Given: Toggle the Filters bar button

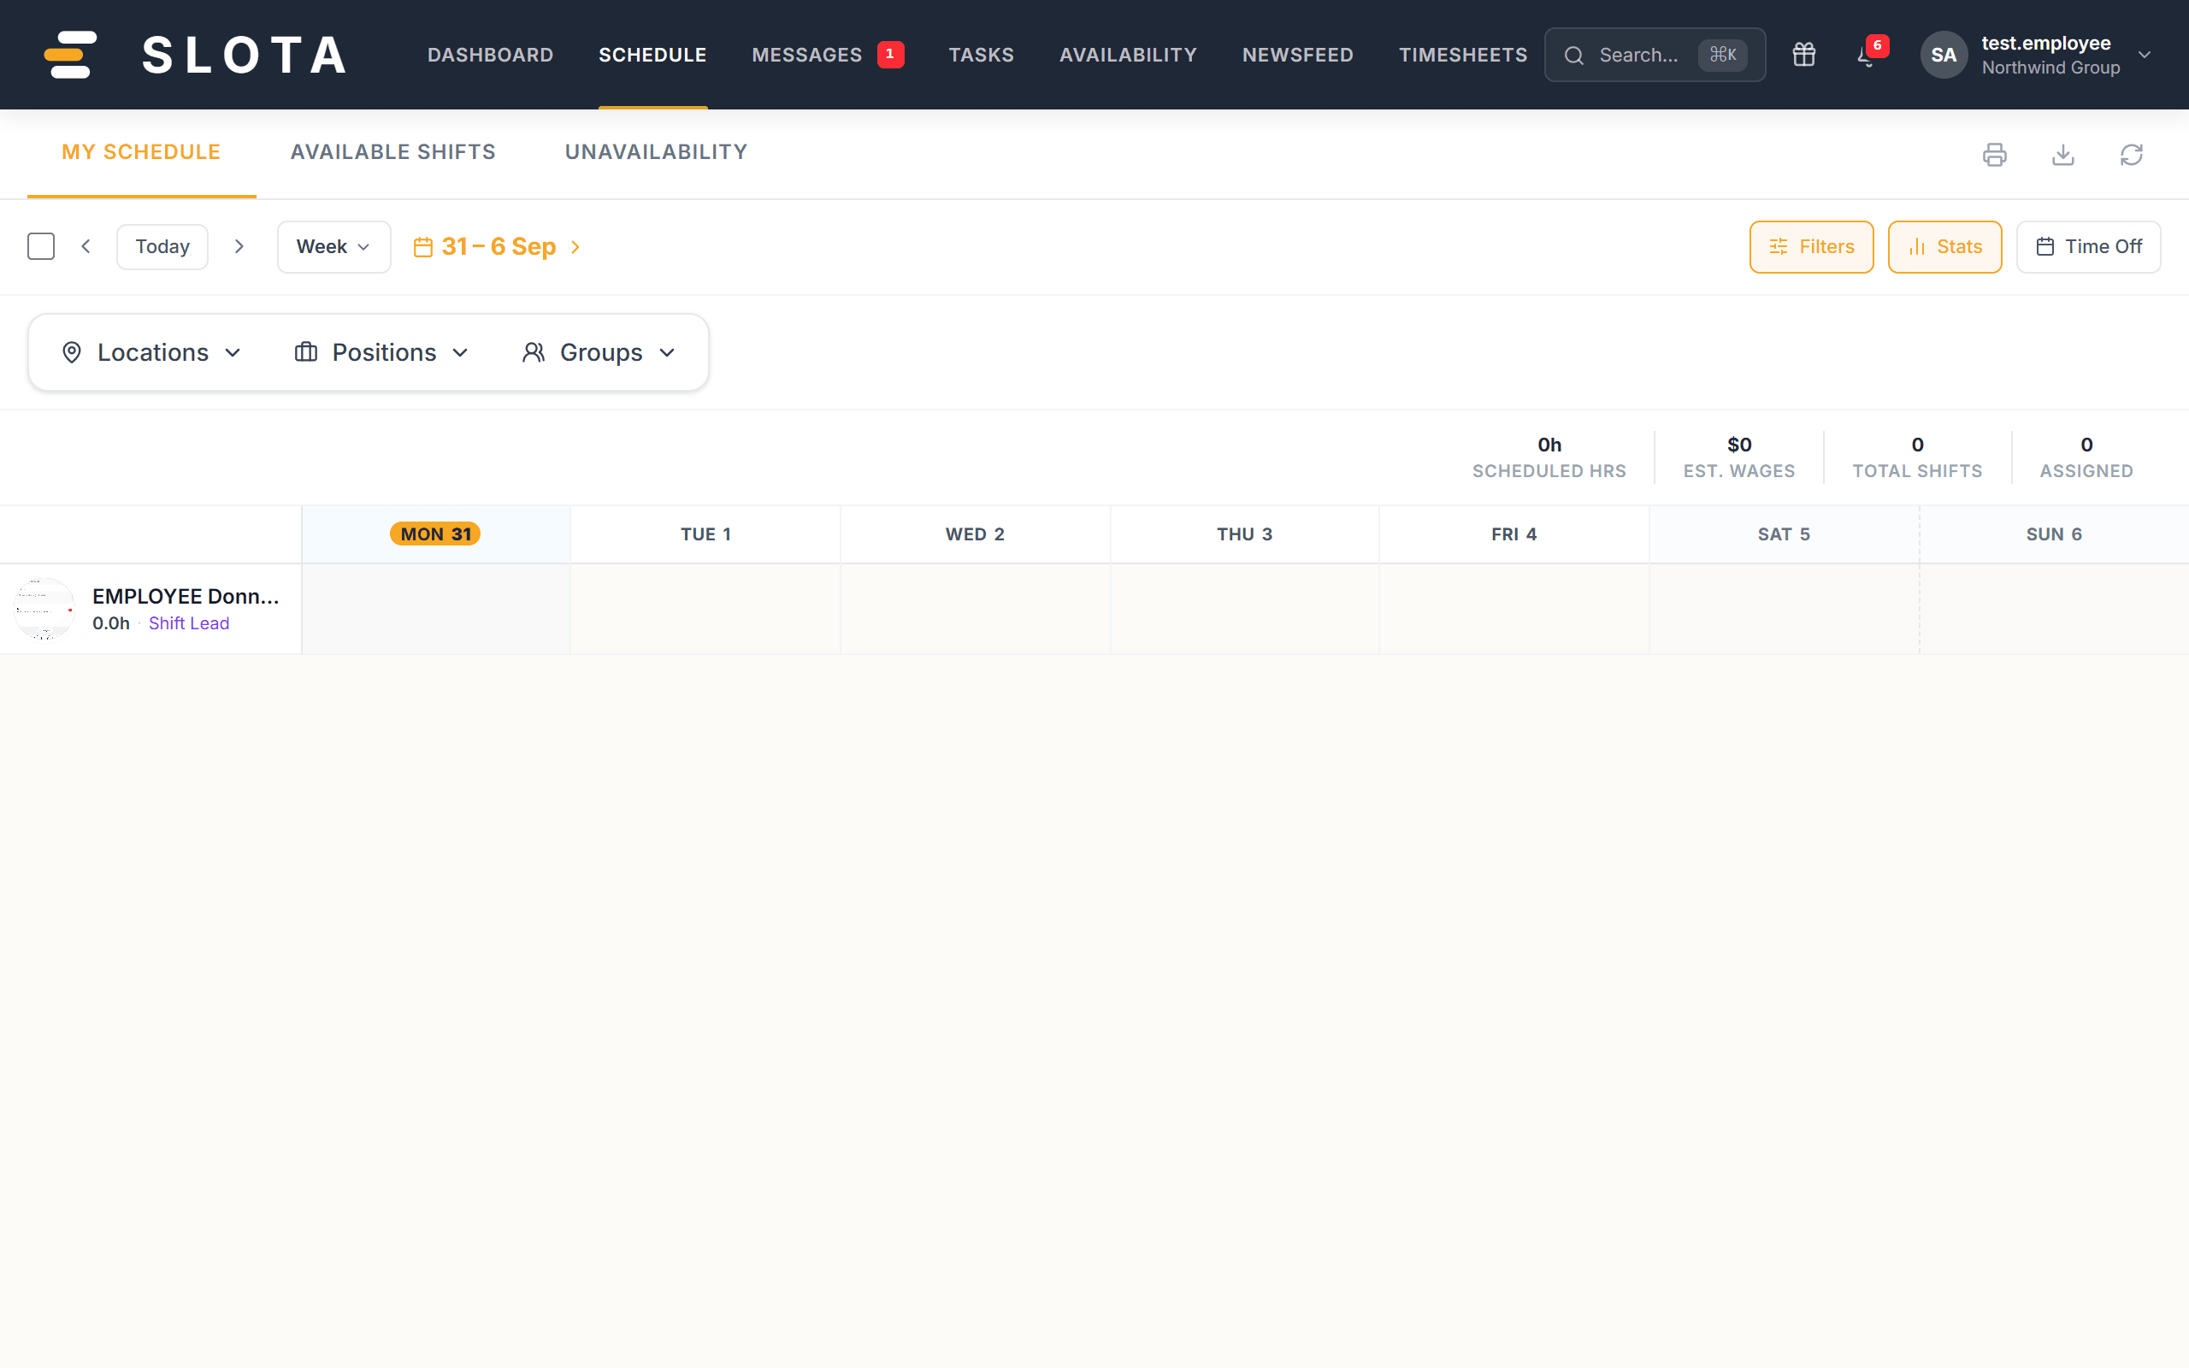Looking at the screenshot, I should coord(1811,247).
